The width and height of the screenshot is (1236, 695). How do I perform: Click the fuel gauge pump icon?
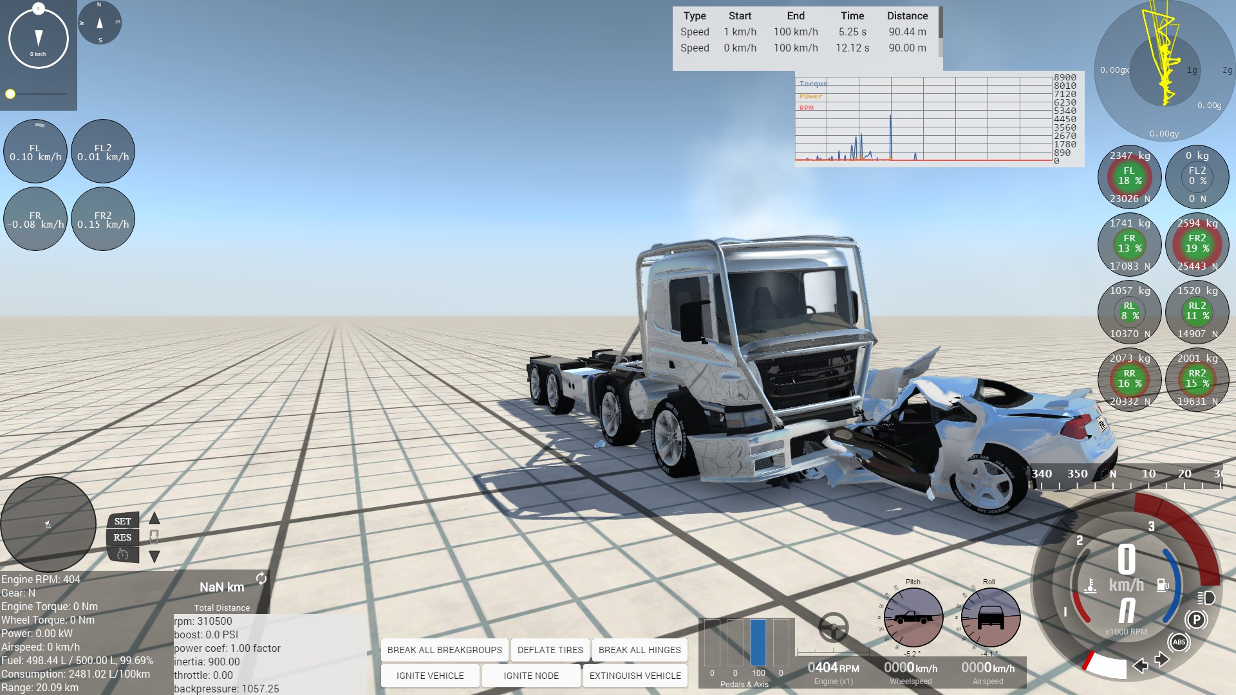click(x=1163, y=585)
